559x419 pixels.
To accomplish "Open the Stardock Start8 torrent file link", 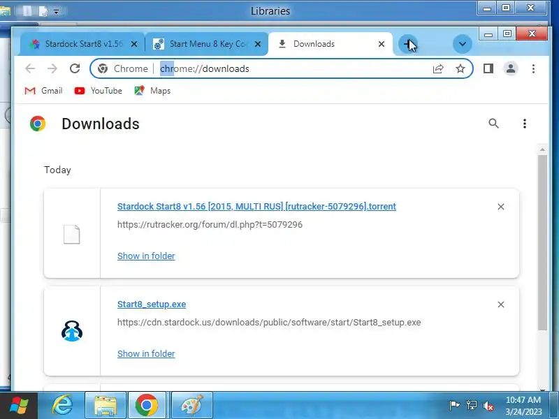I will pos(256,207).
